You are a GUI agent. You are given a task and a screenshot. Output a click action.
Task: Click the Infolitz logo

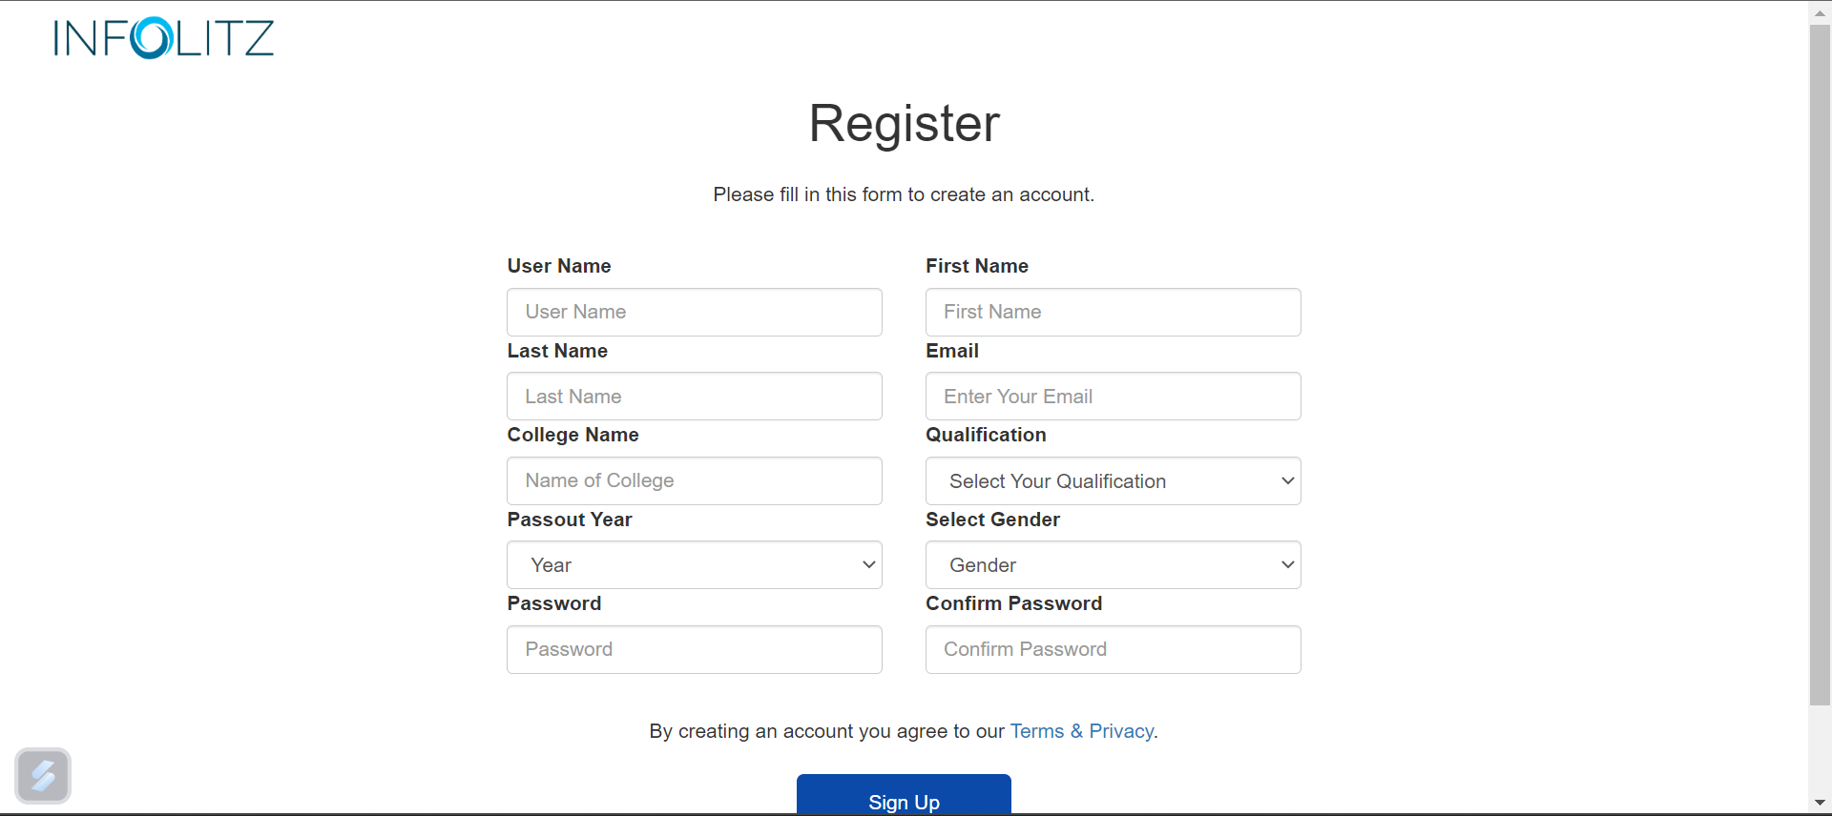[x=163, y=39]
